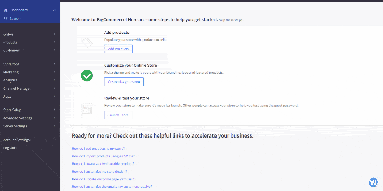
Task: Open the link about customizing customer emails
Action: tap(112, 187)
